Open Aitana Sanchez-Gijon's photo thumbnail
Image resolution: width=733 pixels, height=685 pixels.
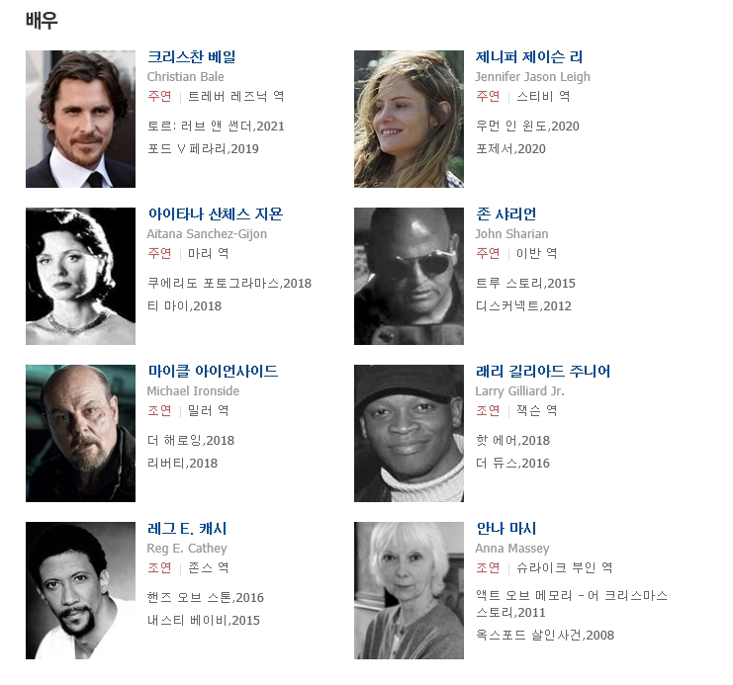pos(80,276)
